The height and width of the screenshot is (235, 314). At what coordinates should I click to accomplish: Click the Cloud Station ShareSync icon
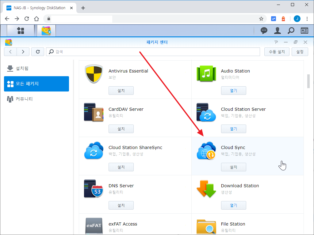tap(94, 150)
